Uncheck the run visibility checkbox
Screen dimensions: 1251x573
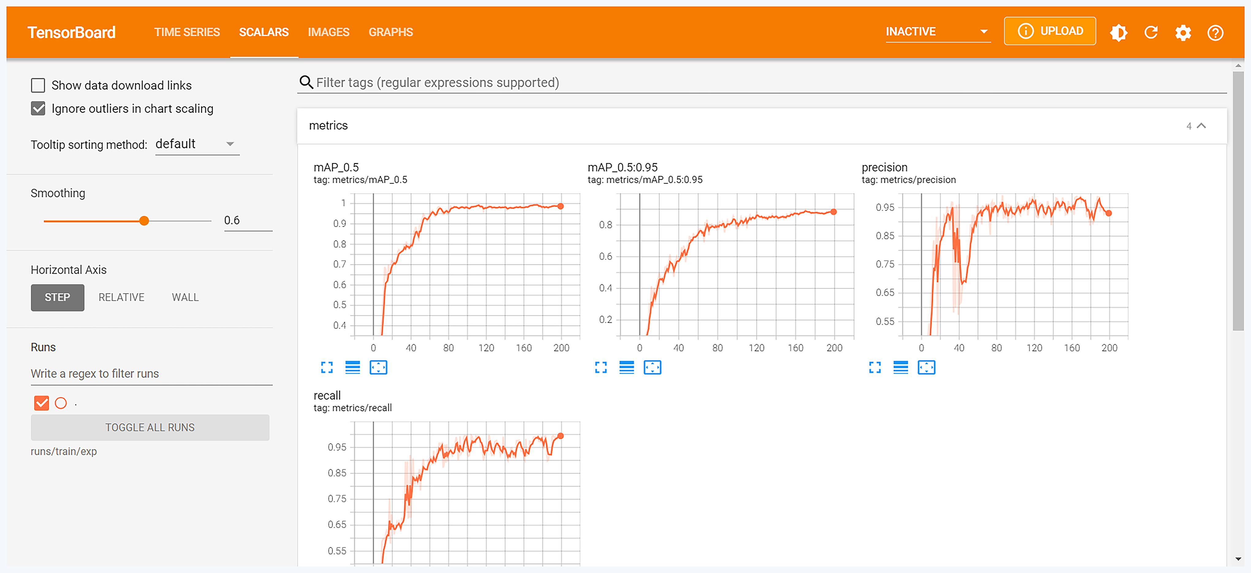42,403
